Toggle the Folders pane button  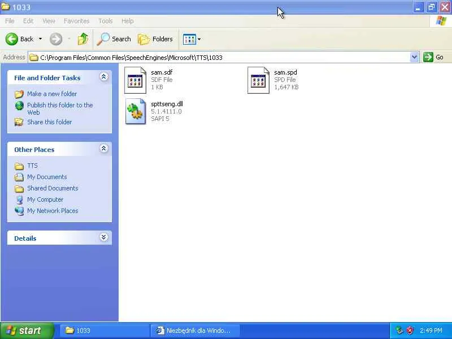[155, 39]
